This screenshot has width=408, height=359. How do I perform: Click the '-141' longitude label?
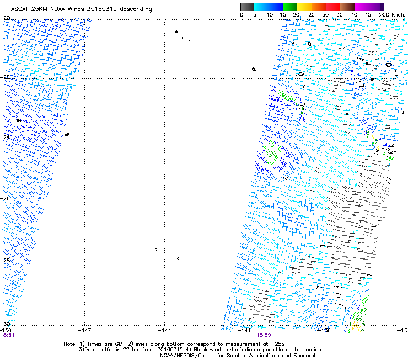click(244, 330)
